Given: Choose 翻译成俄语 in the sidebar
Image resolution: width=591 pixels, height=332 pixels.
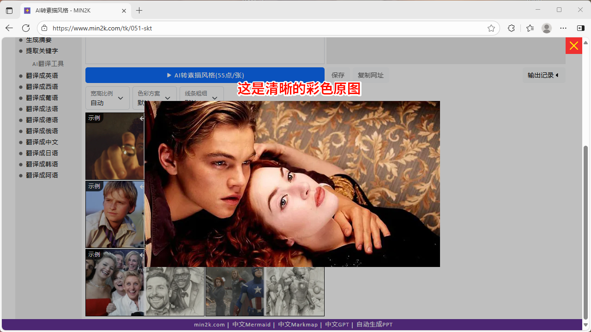Looking at the screenshot, I should coord(42,131).
